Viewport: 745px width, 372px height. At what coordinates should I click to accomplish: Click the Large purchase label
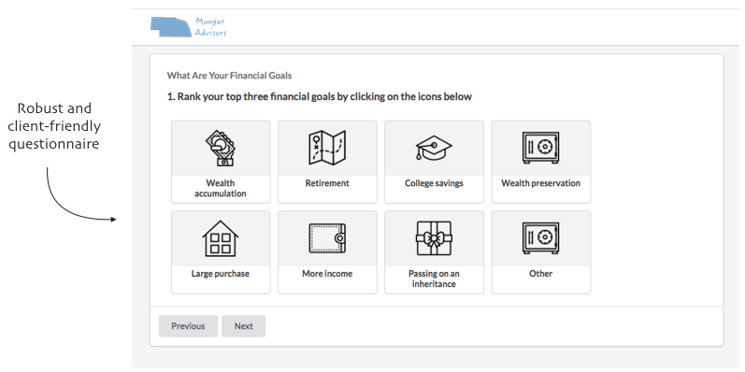pyautogui.click(x=221, y=274)
